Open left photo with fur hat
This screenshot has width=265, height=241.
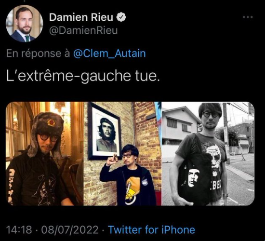click(x=45, y=154)
